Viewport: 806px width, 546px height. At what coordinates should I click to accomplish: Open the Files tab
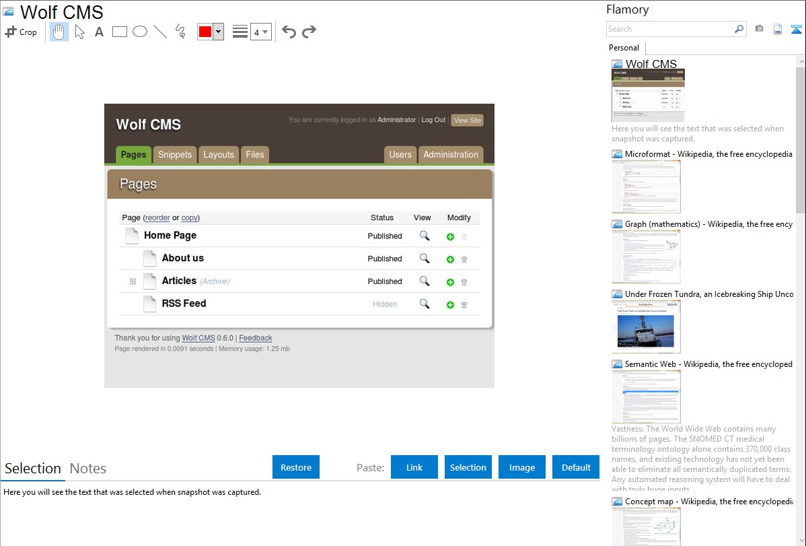[254, 154]
